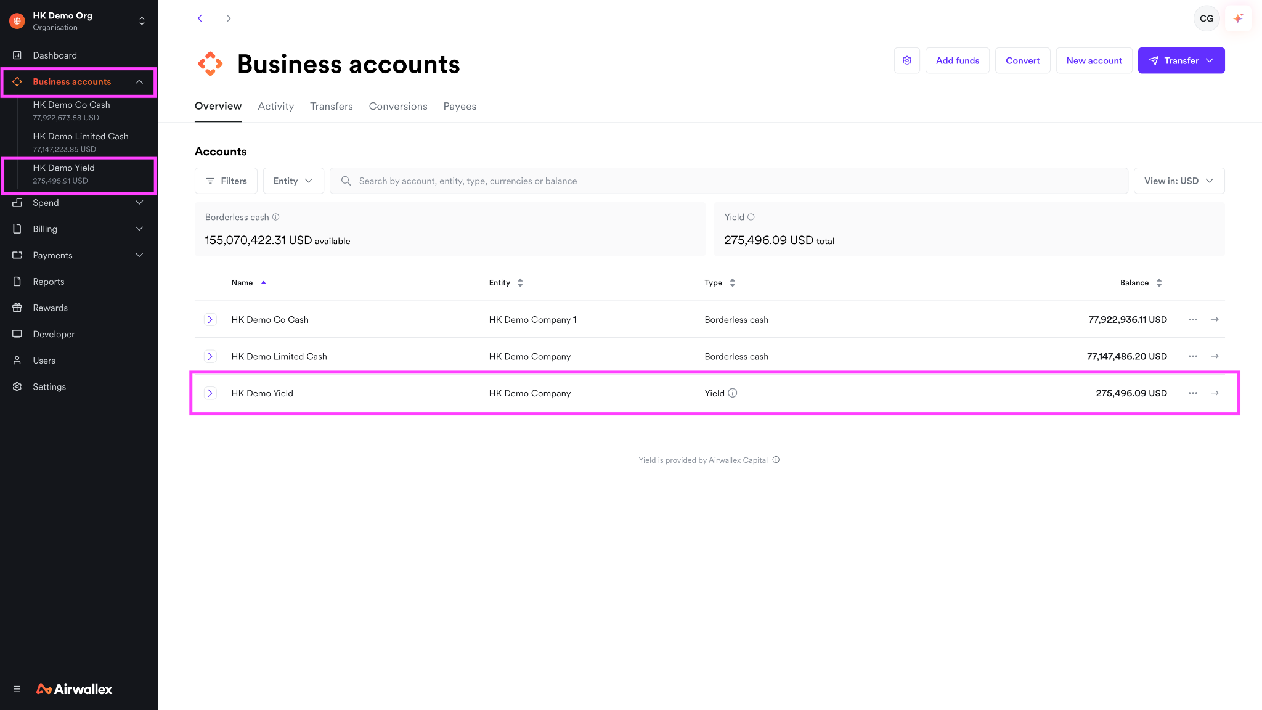The width and height of the screenshot is (1262, 710).
Task: Click the account search field
Action: (x=729, y=181)
